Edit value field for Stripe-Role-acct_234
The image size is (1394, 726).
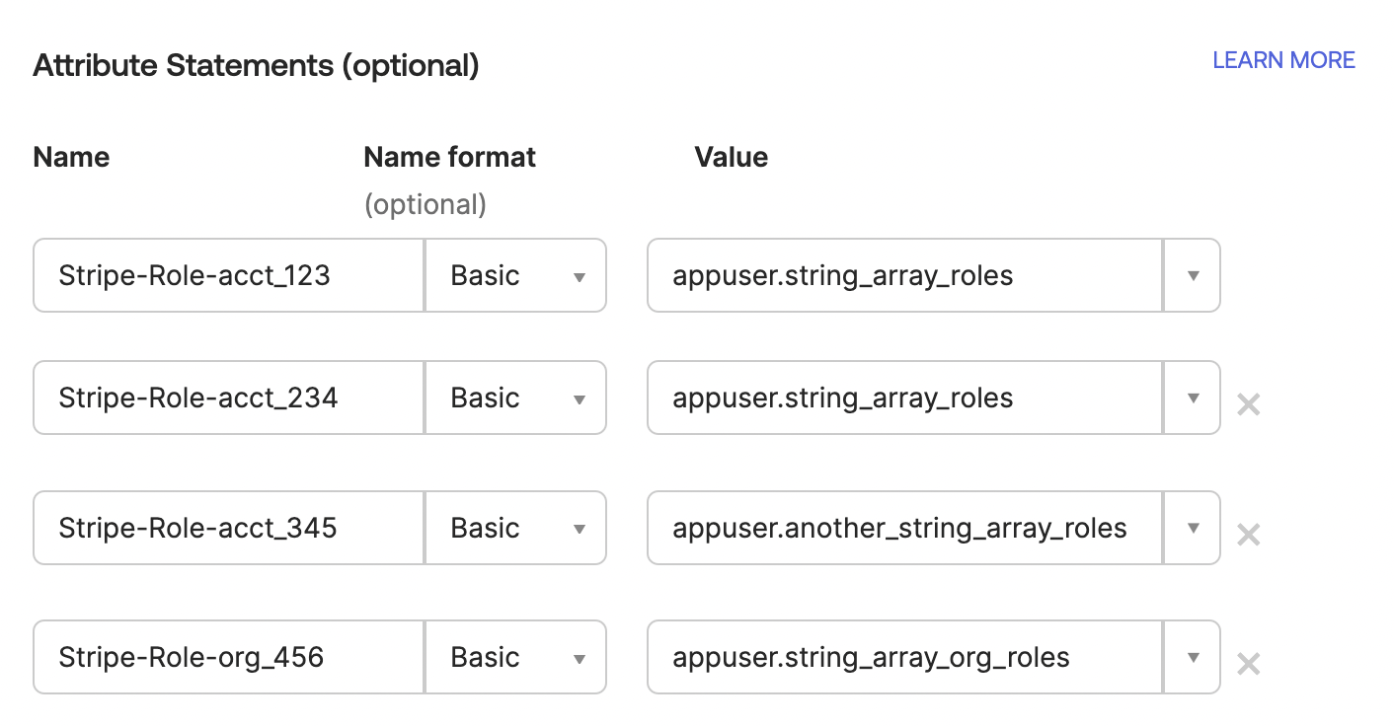[x=905, y=398]
